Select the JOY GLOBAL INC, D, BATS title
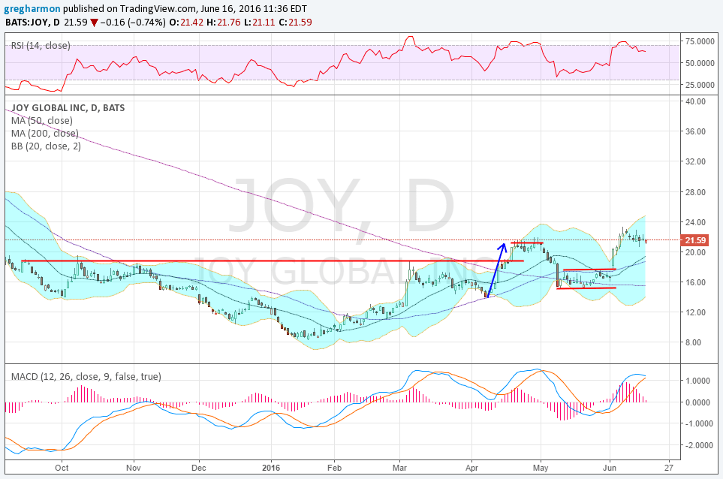Image resolution: width=723 pixels, height=479 pixels. pyautogui.click(x=68, y=107)
